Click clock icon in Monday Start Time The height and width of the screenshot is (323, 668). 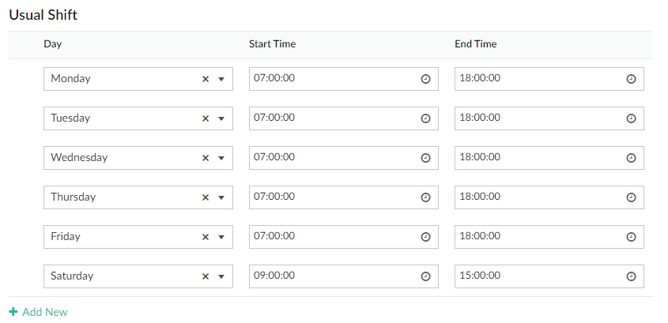[425, 79]
